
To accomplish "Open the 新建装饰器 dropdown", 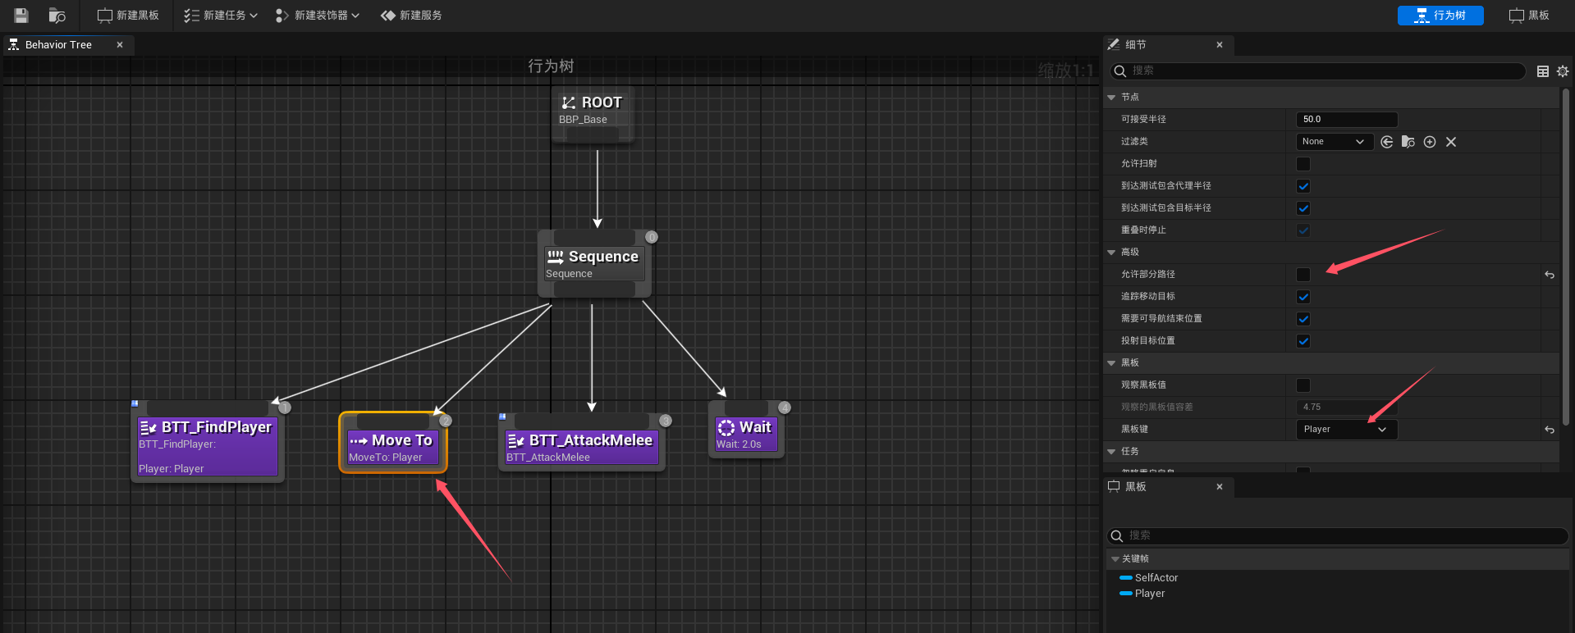I will pyautogui.click(x=318, y=16).
